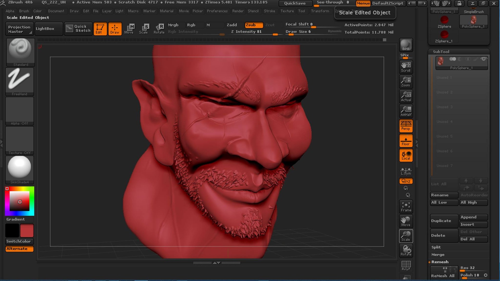Switch Zsub sculpting mode off
This screenshot has width=500, height=281.
click(253, 25)
